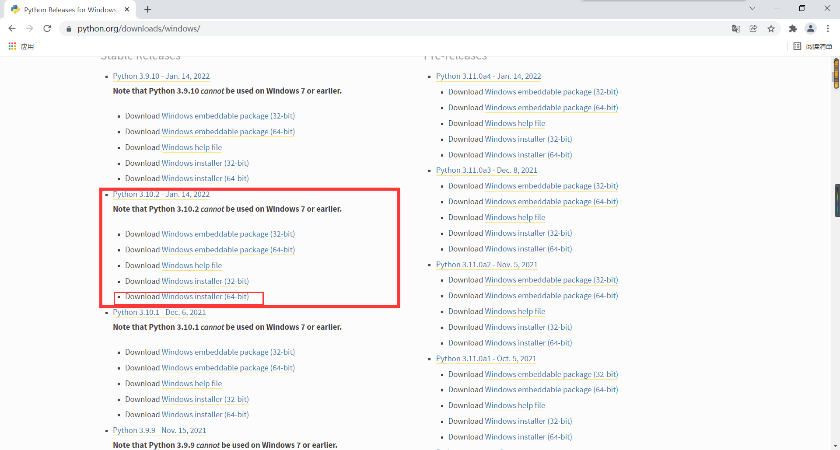Open Python 3.11.0a2 - Nov. 5, 2021 link

487,265
